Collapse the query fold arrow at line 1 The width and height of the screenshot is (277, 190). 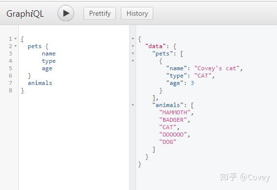coord(16,38)
